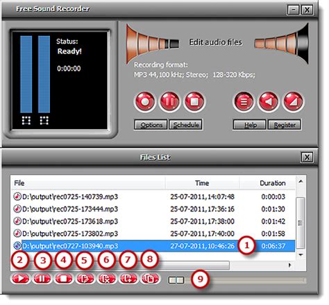Select file rec0727-103940.mp3
Screen dimensions: 329x305
click(70, 246)
